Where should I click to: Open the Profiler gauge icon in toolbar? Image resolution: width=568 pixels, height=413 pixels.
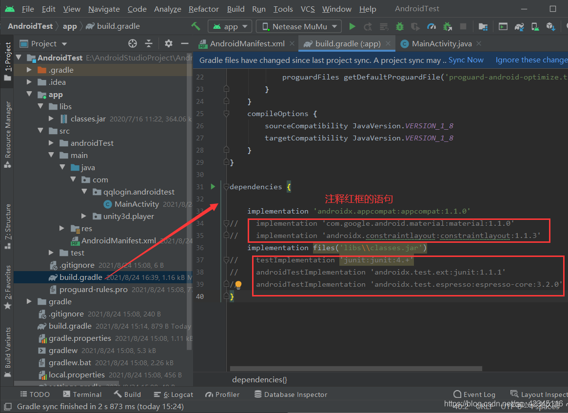431,26
